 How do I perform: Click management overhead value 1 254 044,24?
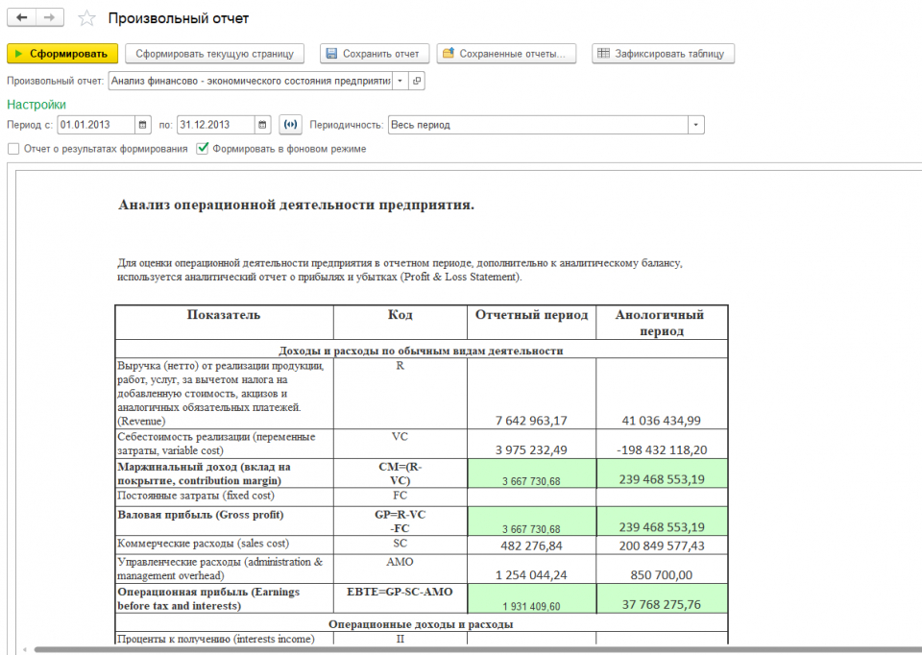coord(531,575)
